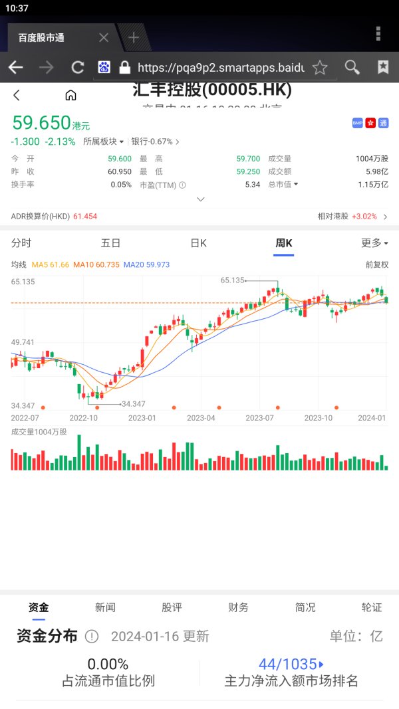Open a new browser tab with plus
The width and height of the screenshot is (399, 709).
pyautogui.click(x=134, y=37)
